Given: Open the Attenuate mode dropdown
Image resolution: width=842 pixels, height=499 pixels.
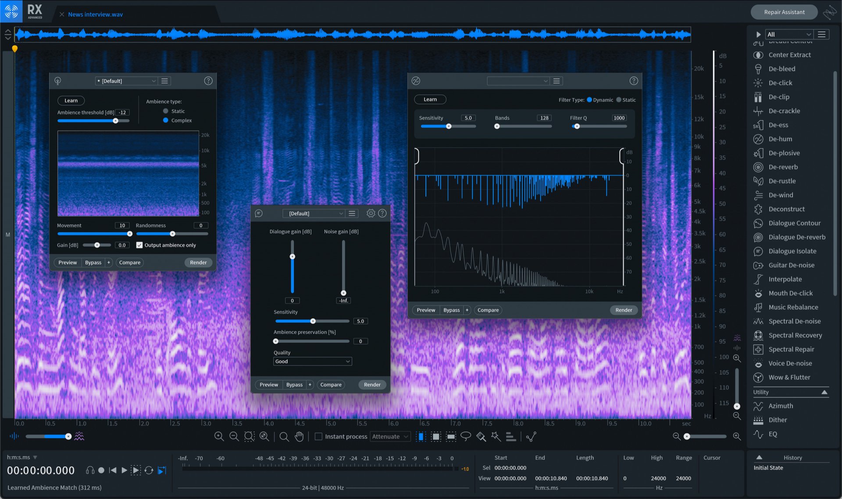Looking at the screenshot, I should (390, 436).
